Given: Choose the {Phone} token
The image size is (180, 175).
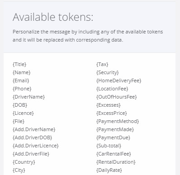Looking at the screenshot, I should 22,89.
